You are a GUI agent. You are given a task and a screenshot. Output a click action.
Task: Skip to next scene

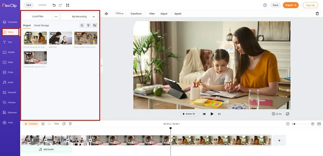point(219,114)
